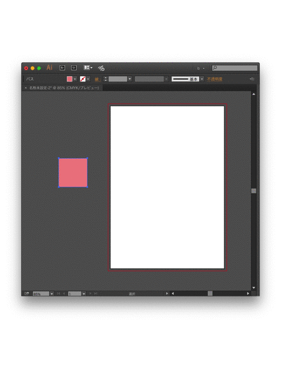Image resolution: width=281 pixels, height=375 pixels.
Task: Click the 85% zoom level field
Action: coord(41,294)
